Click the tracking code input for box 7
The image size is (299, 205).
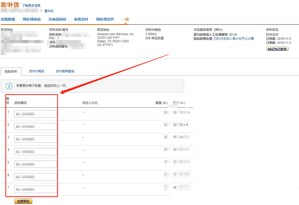(x=35, y=189)
